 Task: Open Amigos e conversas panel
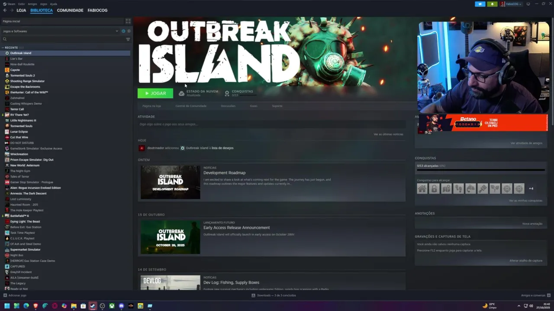(535, 295)
